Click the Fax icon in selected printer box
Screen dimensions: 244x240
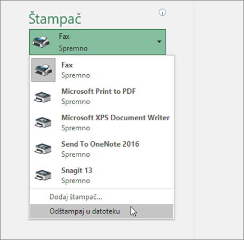pyautogui.click(x=41, y=42)
